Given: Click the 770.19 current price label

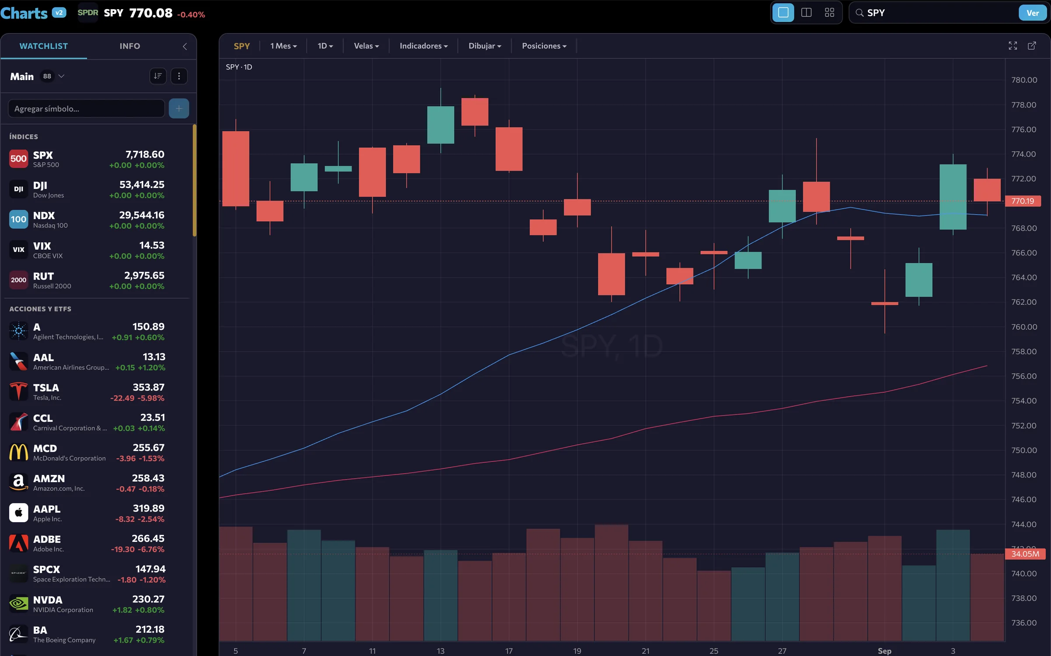Looking at the screenshot, I should tap(1023, 201).
